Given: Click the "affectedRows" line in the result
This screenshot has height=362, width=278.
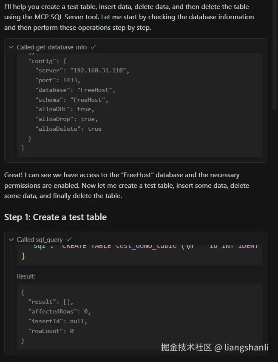Looking at the screenshot, I should pyautogui.click(x=59, y=312).
